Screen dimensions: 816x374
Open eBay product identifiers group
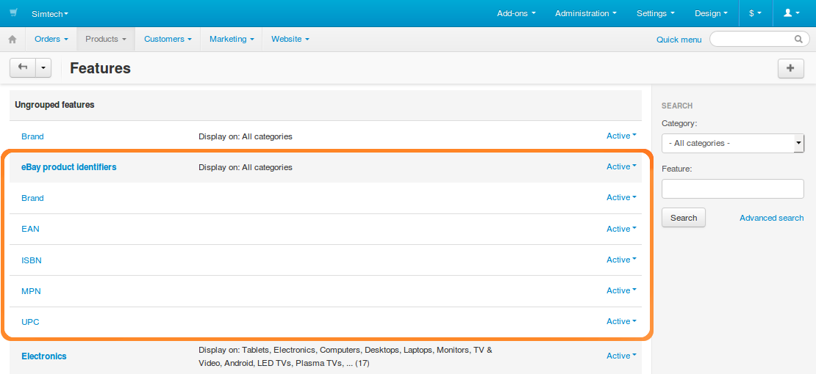tap(68, 167)
